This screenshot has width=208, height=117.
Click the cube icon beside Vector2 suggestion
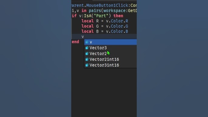pyautogui.click(x=87, y=54)
